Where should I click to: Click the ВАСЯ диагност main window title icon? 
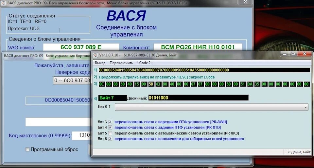click(3, 3)
